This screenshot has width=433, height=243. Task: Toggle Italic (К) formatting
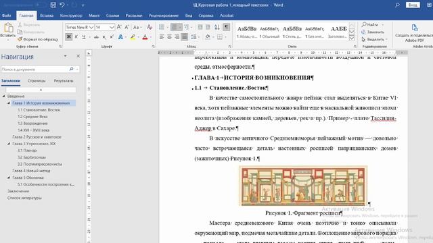76,37
